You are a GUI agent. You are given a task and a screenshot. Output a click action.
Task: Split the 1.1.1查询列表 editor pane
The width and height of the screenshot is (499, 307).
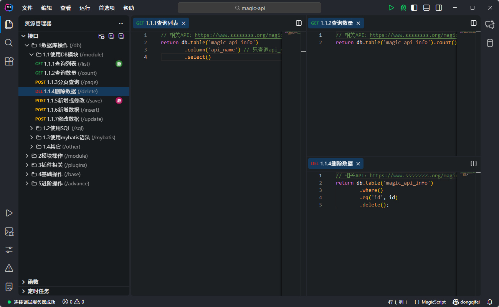point(299,23)
